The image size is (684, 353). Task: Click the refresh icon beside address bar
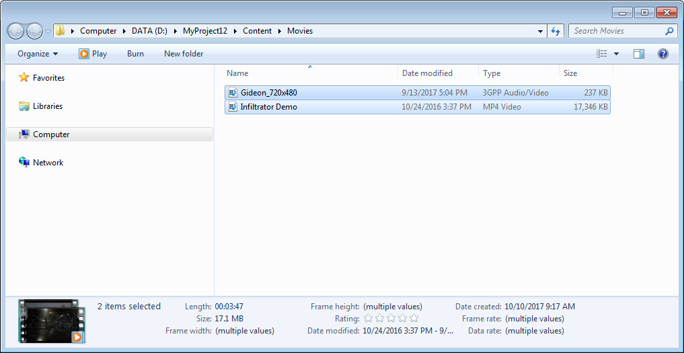tap(556, 31)
